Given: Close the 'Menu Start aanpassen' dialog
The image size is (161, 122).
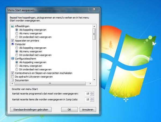Looking at the screenshot, I should click(94, 9).
